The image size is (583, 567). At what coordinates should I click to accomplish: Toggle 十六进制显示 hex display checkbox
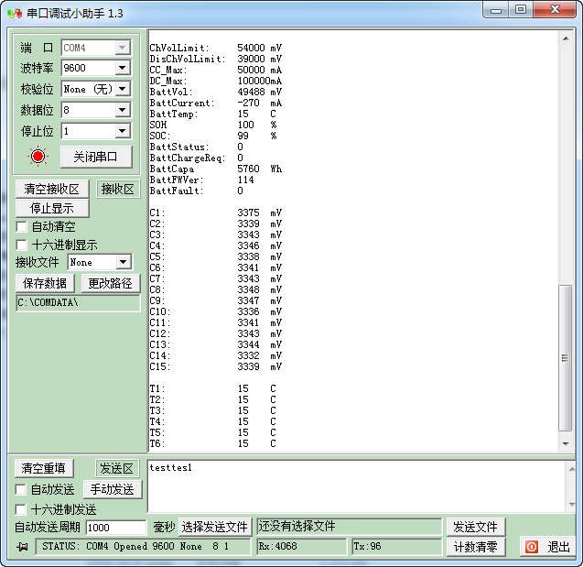pyautogui.click(x=22, y=245)
